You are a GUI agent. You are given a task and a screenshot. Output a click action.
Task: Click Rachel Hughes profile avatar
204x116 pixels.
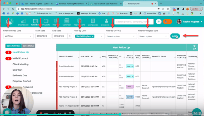point(179,22)
